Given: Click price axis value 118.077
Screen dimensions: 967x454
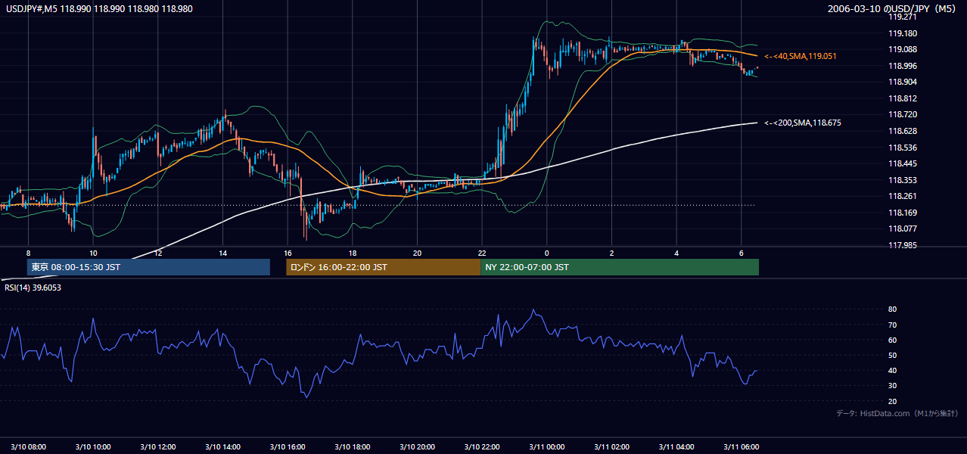Looking at the screenshot, I should tap(903, 229).
